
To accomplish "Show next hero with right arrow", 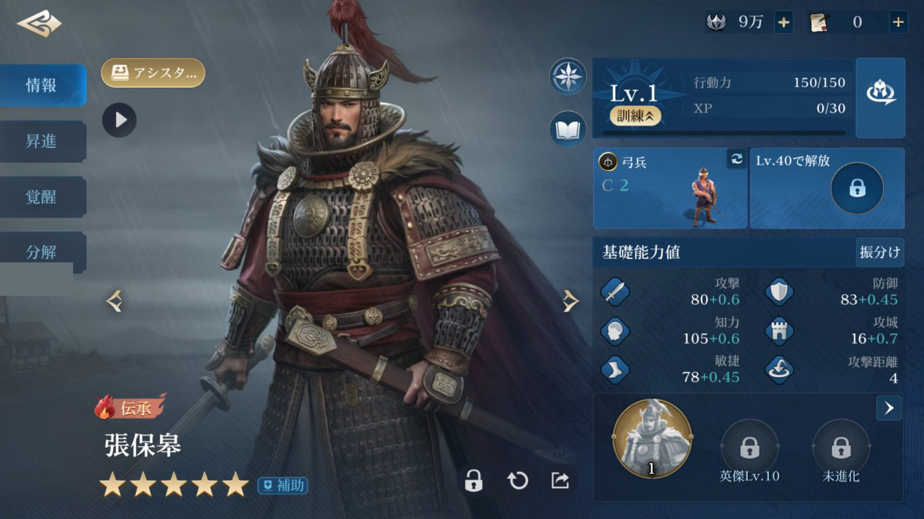I will coord(570,300).
